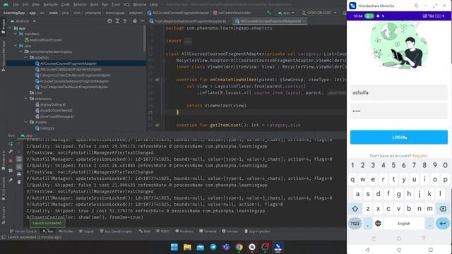
Task: Open the File menu
Action: click(16, 4)
